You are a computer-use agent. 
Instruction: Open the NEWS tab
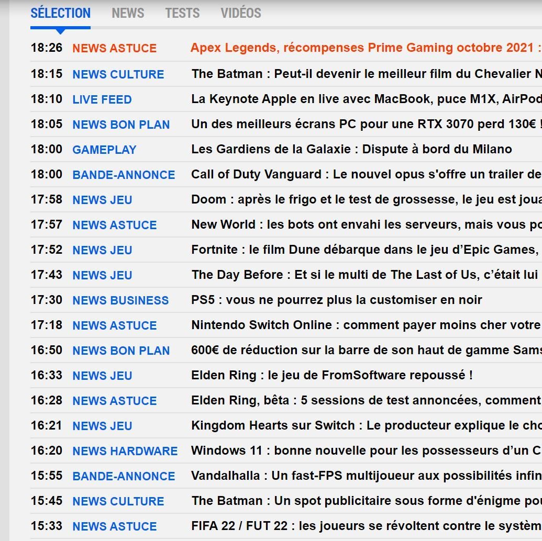[x=128, y=13]
